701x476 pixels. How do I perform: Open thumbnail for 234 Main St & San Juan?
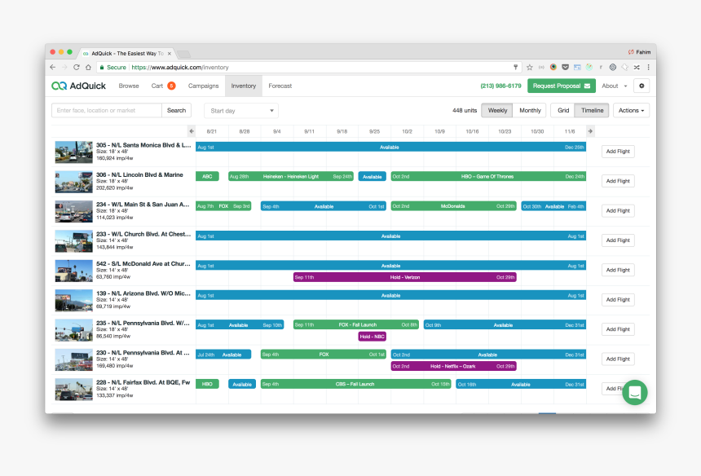click(x=73, y=211)
